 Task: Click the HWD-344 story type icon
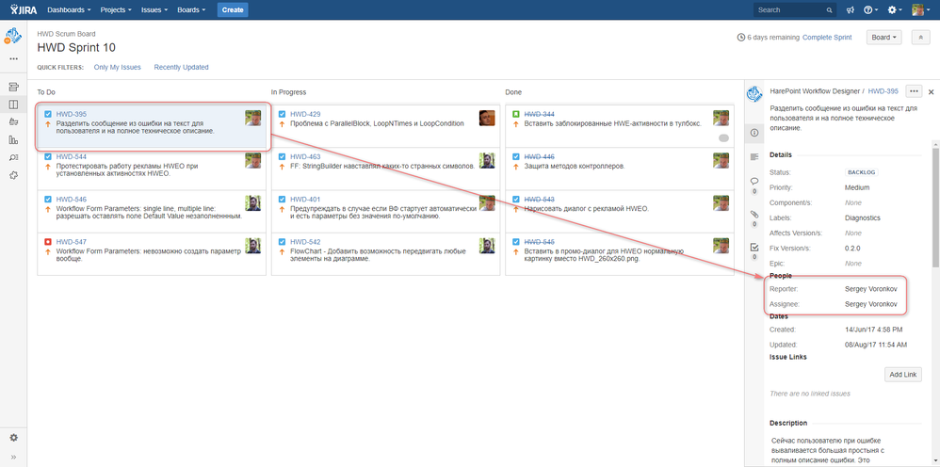pos(516,114)
